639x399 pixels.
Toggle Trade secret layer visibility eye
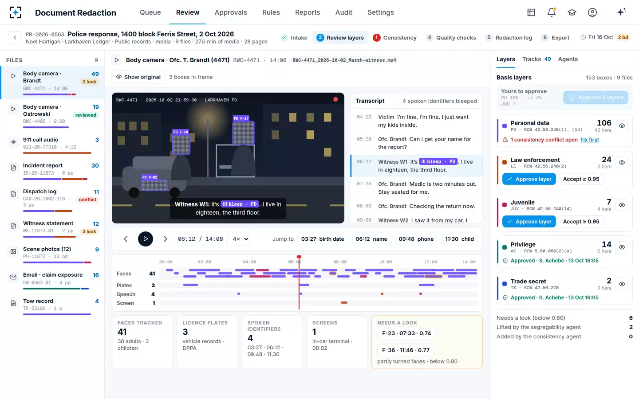622,284
